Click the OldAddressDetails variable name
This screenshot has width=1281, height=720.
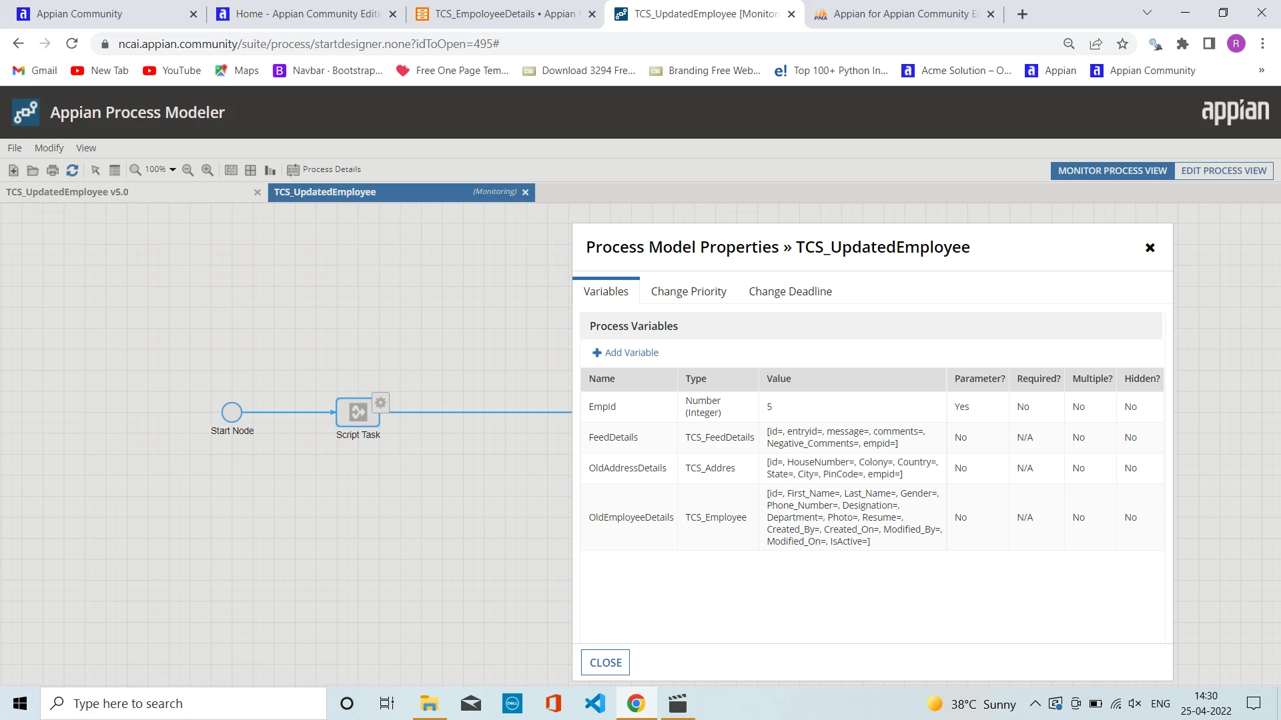(627, 468)
